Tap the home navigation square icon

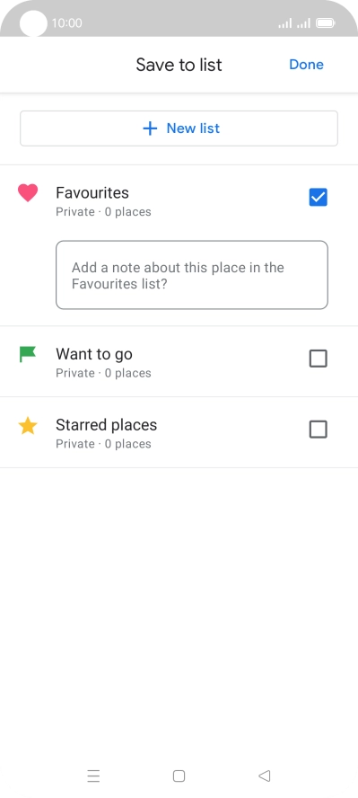tap(179, 776)
